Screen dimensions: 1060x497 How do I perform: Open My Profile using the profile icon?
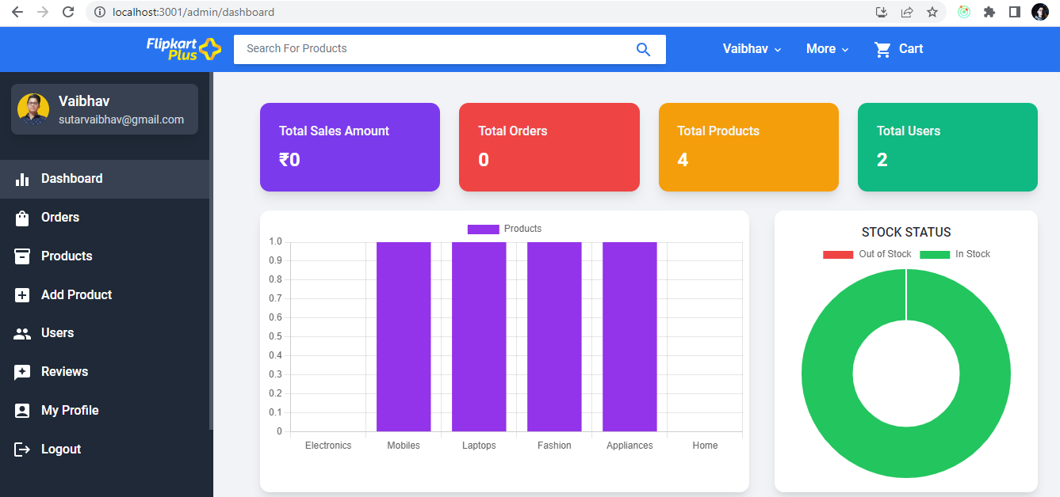[x=23, y=410]
